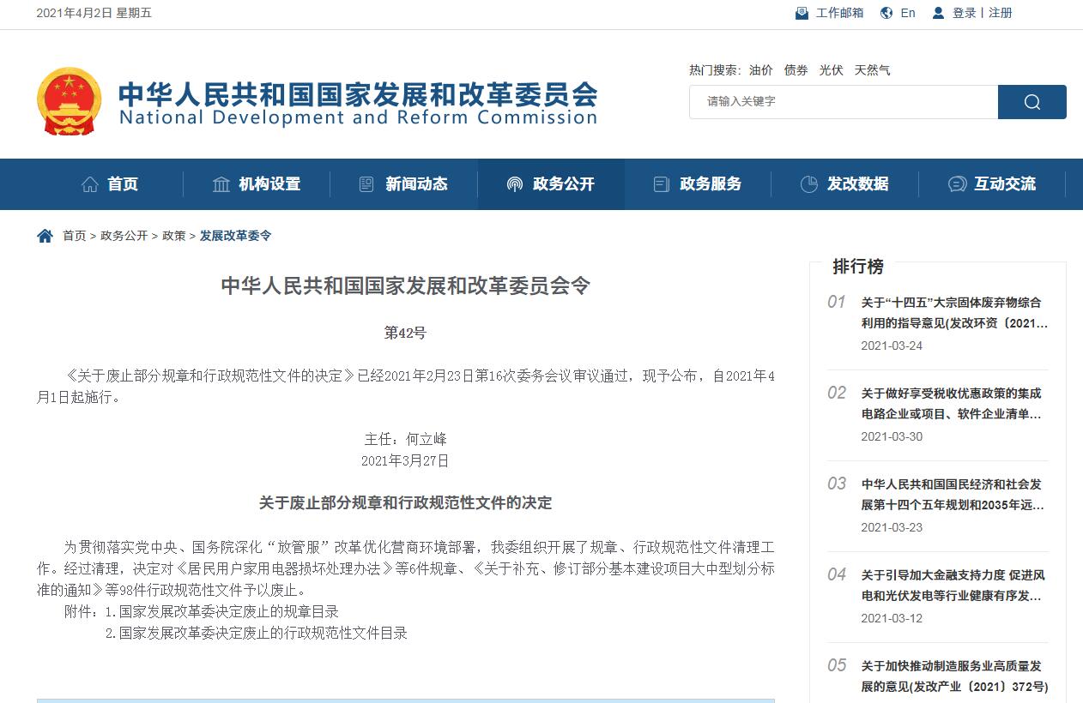Click the 登录 login link

pyautogui.click(x=965, y=13)
